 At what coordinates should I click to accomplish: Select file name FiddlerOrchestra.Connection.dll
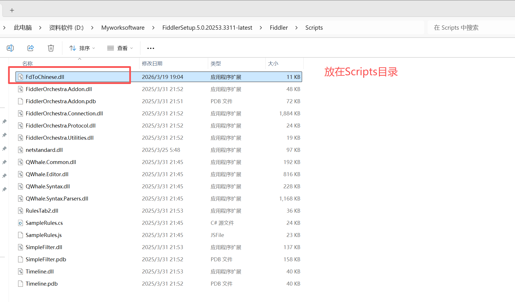point(64,113)
